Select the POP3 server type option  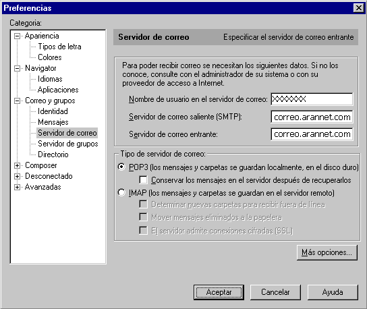(x=121, y=167)
